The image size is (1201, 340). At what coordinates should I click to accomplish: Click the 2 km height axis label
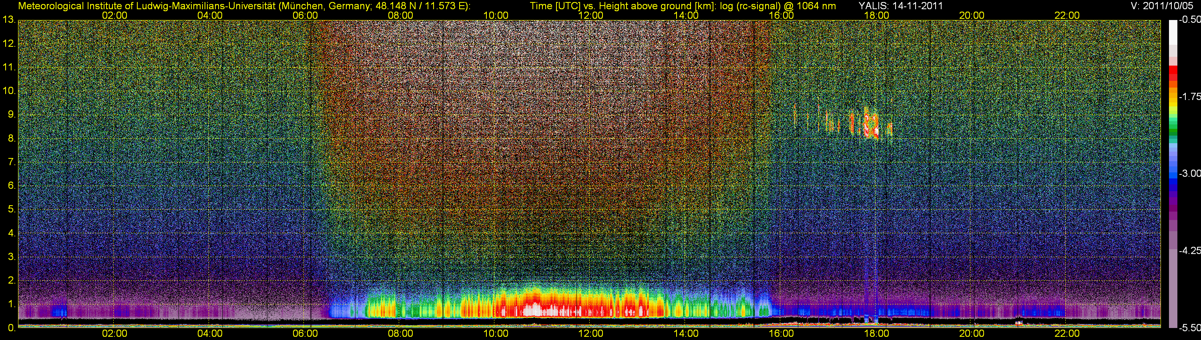click(12, 280)
